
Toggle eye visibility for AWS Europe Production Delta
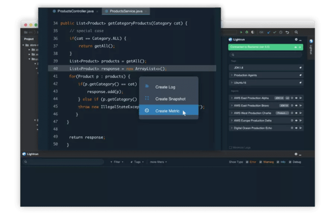(x=296, y=121)
